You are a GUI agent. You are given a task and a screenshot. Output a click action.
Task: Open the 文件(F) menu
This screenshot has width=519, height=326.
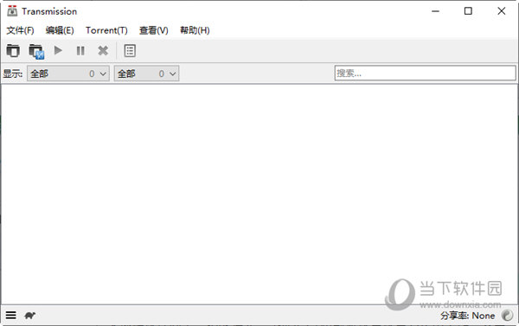[20, 30]
